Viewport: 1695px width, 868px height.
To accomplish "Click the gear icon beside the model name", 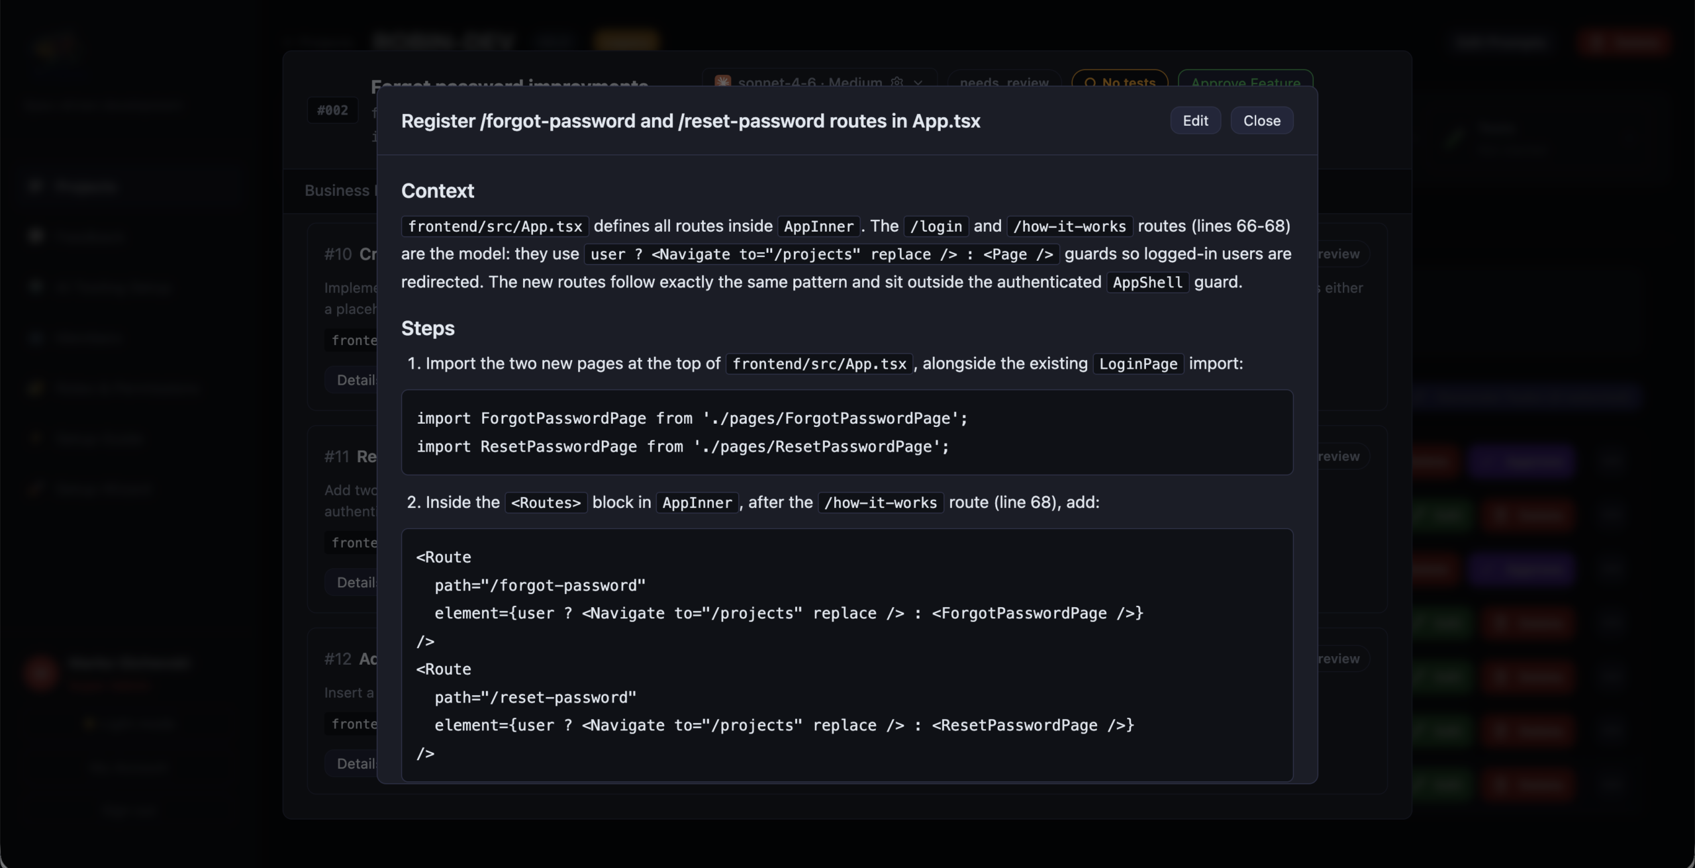I will (x=897, y=82).
